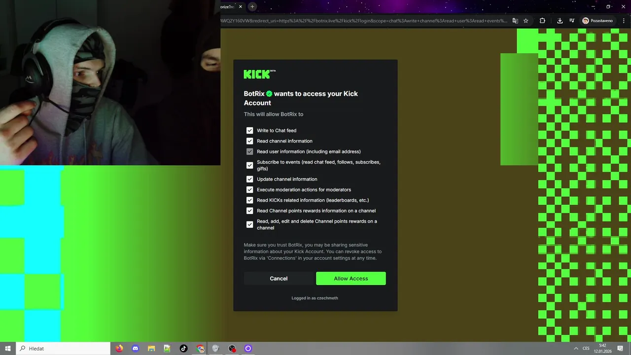Open Firefox from the taskbar

(x=120, y=349)
